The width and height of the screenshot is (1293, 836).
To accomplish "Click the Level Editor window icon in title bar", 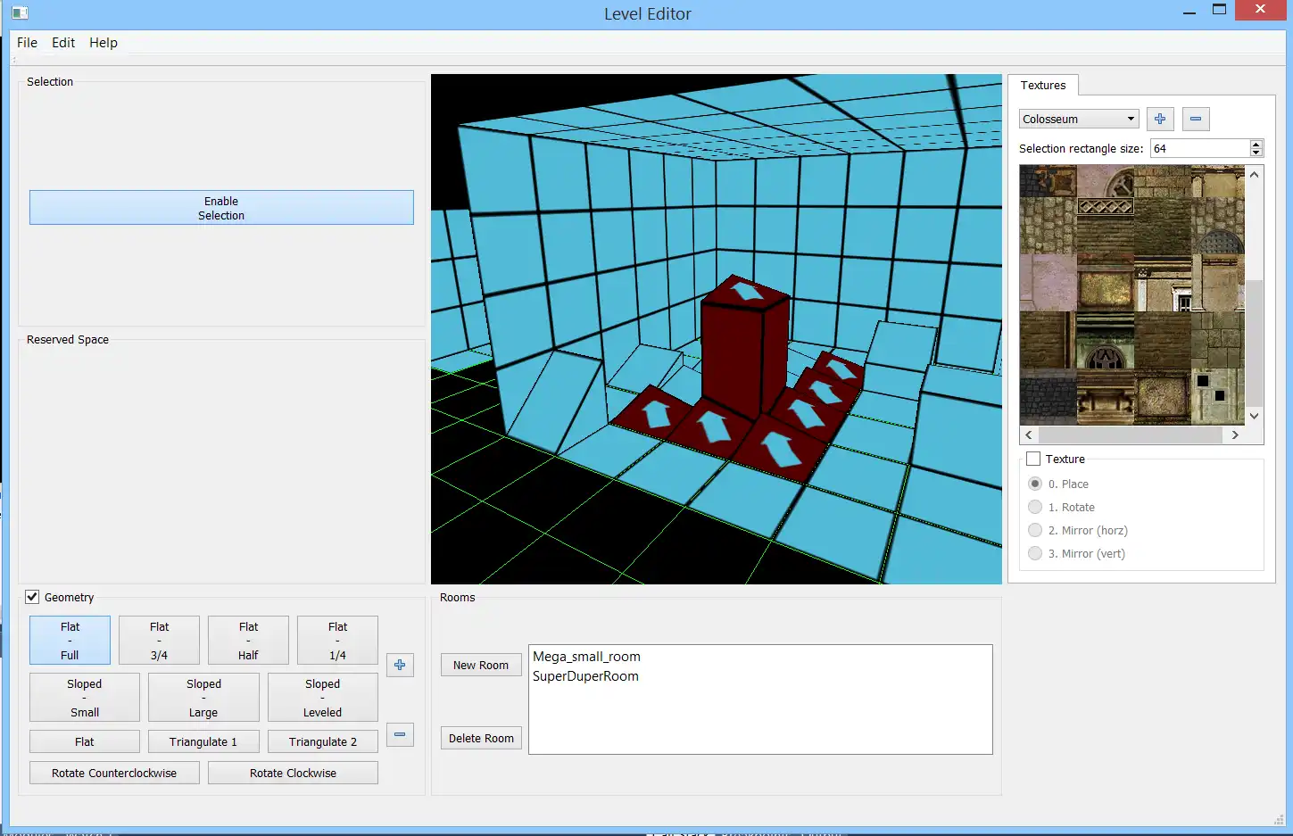I will 20,12.
